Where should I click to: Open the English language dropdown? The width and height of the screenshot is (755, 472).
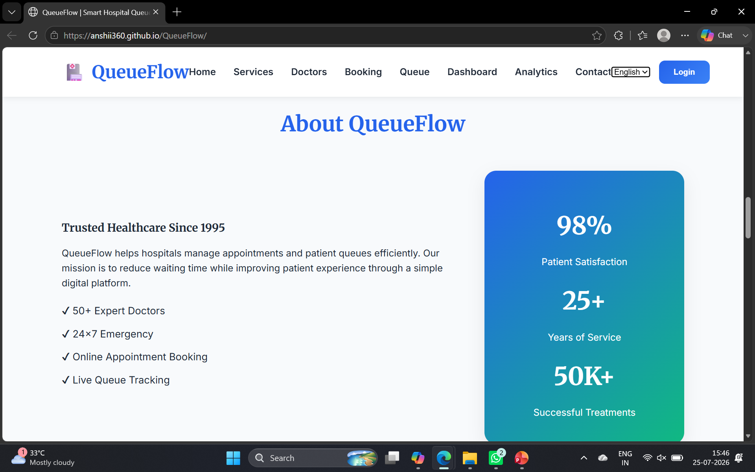tap(631, 72)
